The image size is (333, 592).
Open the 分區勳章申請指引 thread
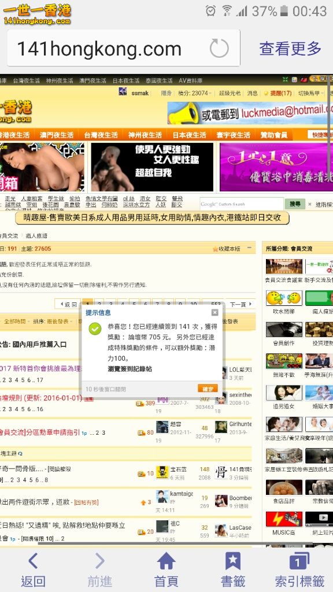tap(40, 432)
